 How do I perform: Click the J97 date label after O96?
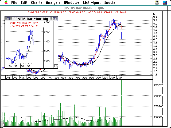point(43,78)
